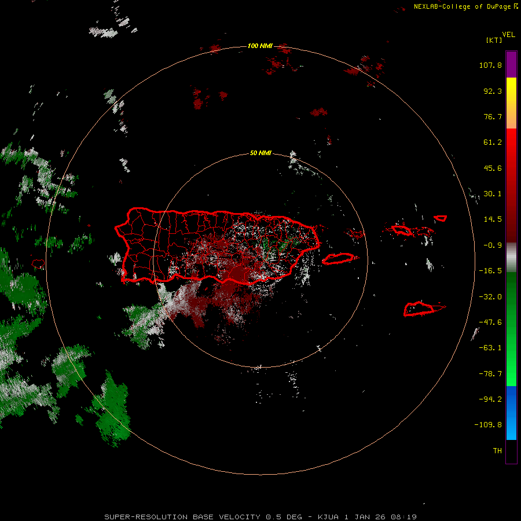Viewport: 521px width, 521px height.
Task: Click the purple segment of velocity color bar
Action: click(x=511, y=65)
